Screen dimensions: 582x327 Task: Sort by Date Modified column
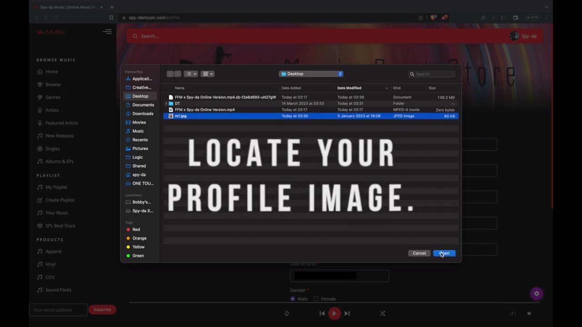point(349,88)
